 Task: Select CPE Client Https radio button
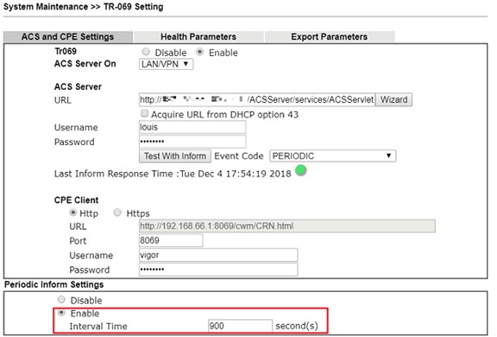click(117, 213)
